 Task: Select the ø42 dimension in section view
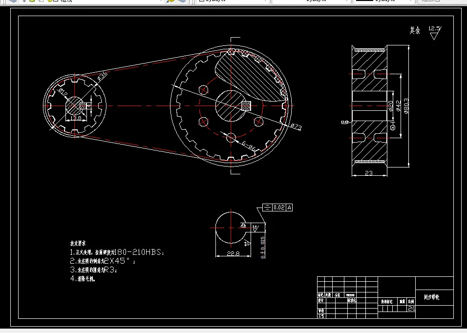coord(398,106)
